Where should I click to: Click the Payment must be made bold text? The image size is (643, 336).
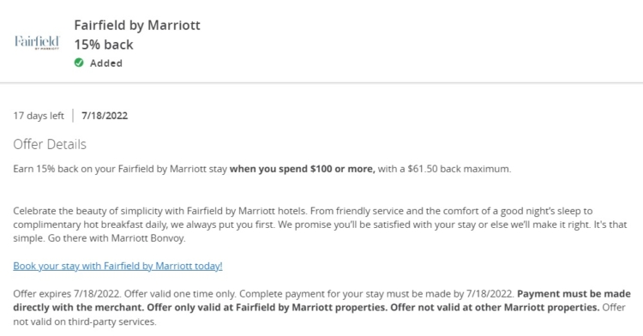(574, 294)
